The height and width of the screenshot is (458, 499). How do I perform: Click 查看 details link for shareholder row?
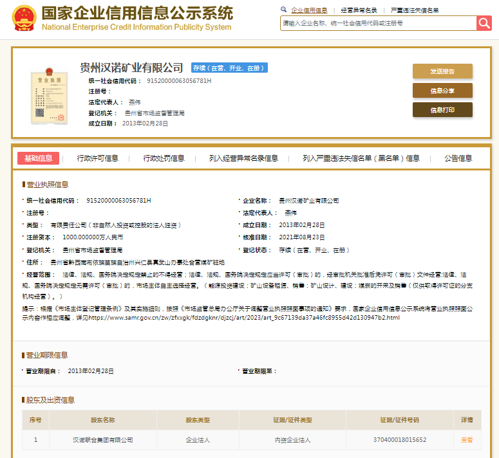[467, 440]
